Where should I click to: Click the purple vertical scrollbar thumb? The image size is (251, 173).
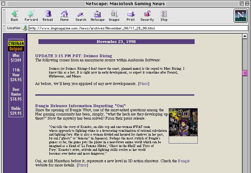(244, 73)
